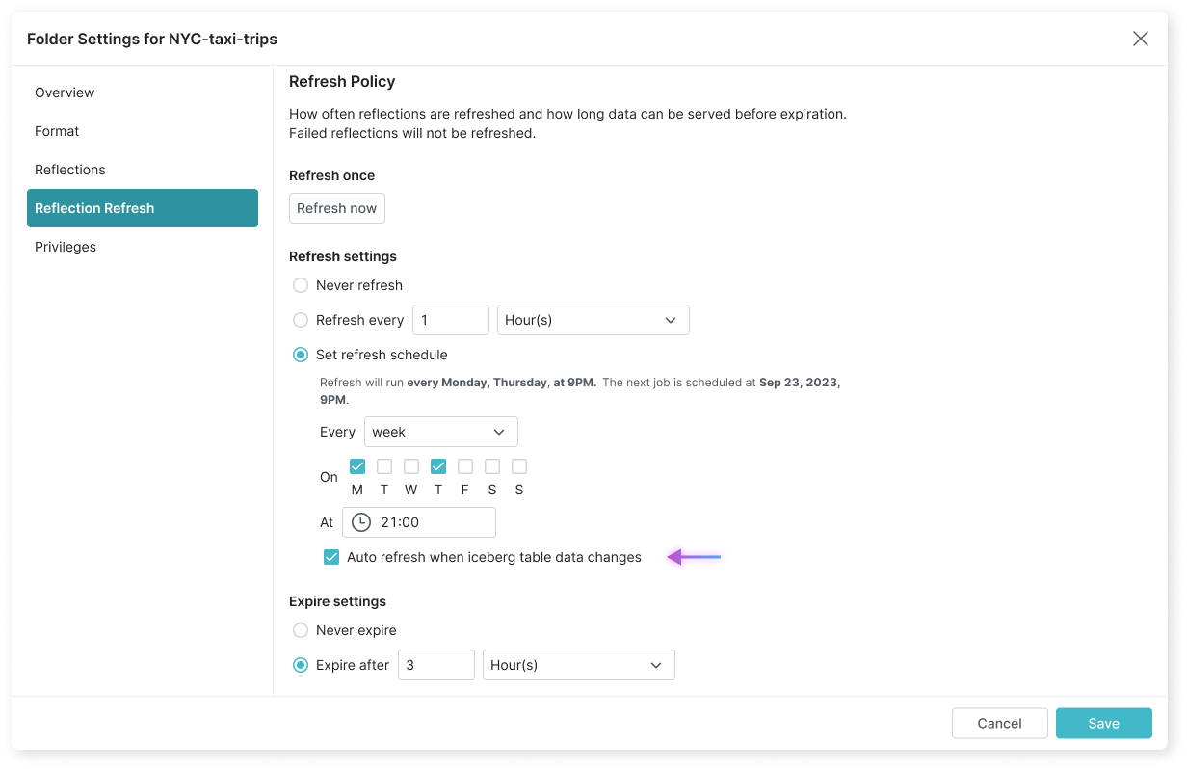
Task: Check the Friday checkbox
Action: (x=465, y=466)
